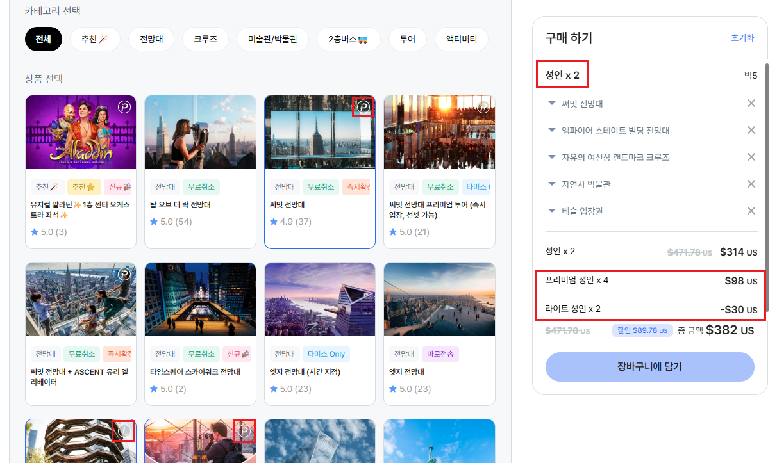The image size is (777, 463).
Task: Expand the 자유의 여신상 랜드마크 크루즈 row
Action: (x=551, y=157)
